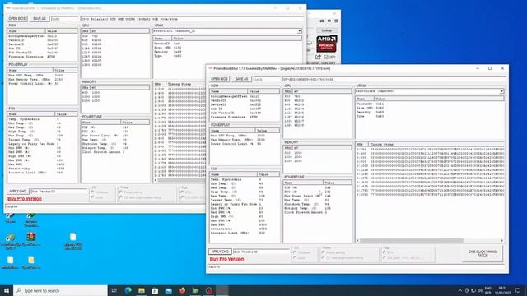Select Max GPU Freq. (MHz) row, front window
Image resolution: width=527 pixels, height=296 pixels.
[245, 136]
